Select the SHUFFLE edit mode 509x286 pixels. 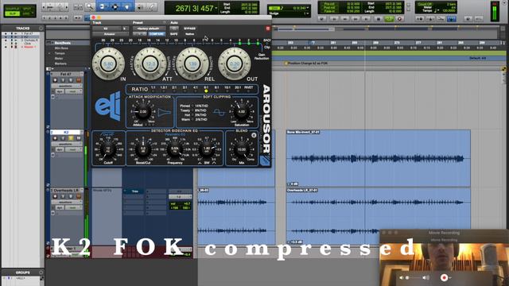point(13,9)
